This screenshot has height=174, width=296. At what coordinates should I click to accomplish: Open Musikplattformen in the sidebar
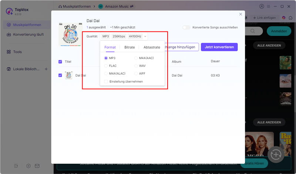[27, 25]
